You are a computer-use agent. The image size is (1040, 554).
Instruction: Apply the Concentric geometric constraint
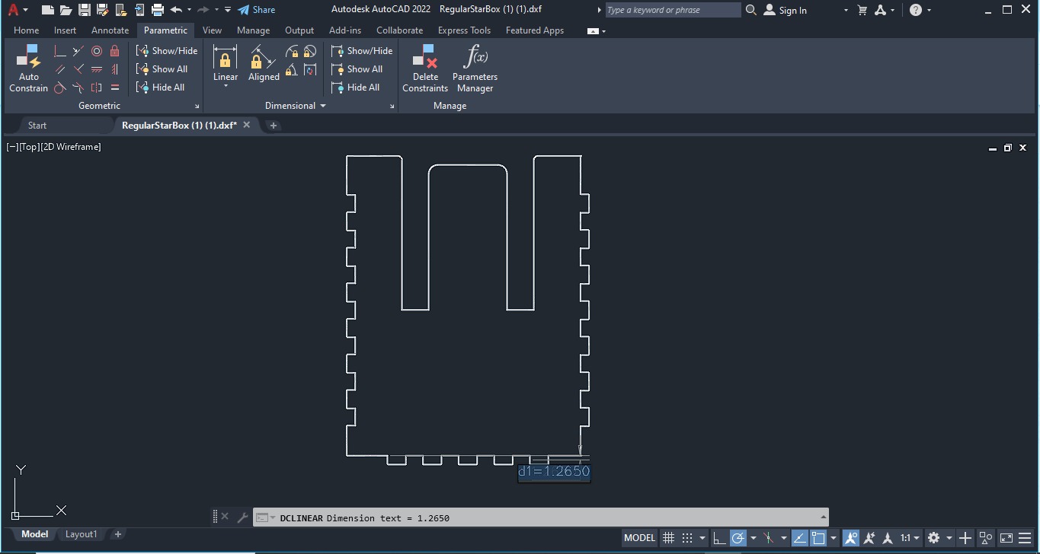[97, 51]
